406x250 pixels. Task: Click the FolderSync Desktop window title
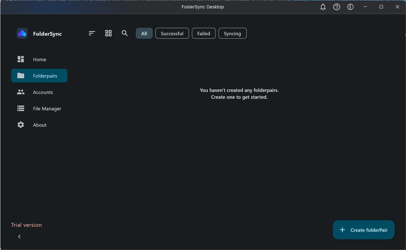click(x=203, y=7)
